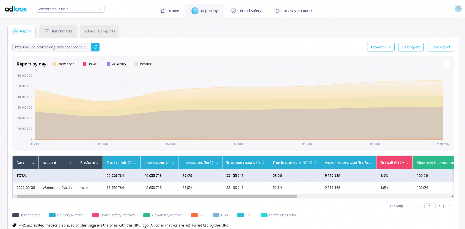This screenshot has height=229, width=465.
Task: Toggle the Measure legend color swatch
Action: click(136, 64)
